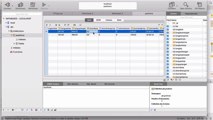Click the pencil edit icon below the database tree
This screenshot has height=120, width=213.
click(41, 110)
